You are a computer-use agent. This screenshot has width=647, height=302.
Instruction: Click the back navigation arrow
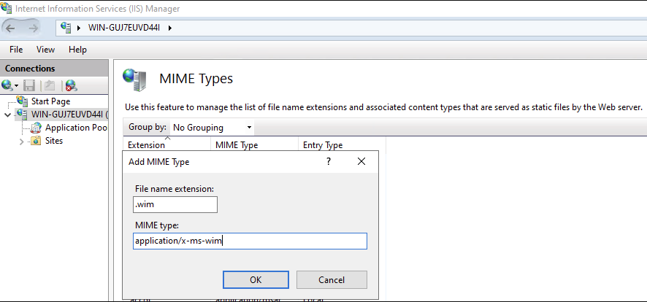(10, 28)
